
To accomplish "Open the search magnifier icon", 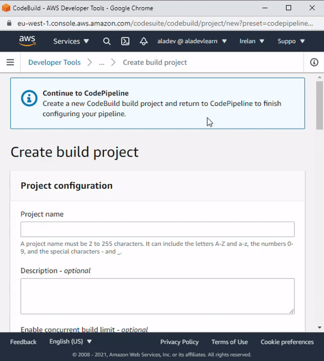I will tap(106, 41).
